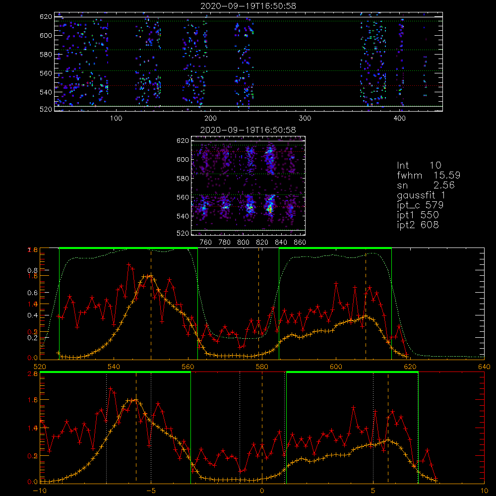Click y-axis label 620 of top plot
The height and width of the screenshot is (496, 496).
click(46, 17)
